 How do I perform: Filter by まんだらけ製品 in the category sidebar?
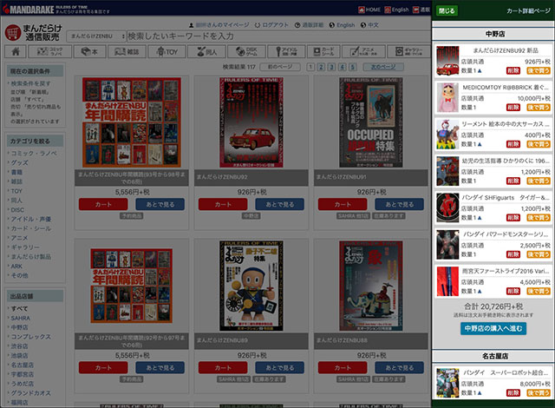click(31, 256)
